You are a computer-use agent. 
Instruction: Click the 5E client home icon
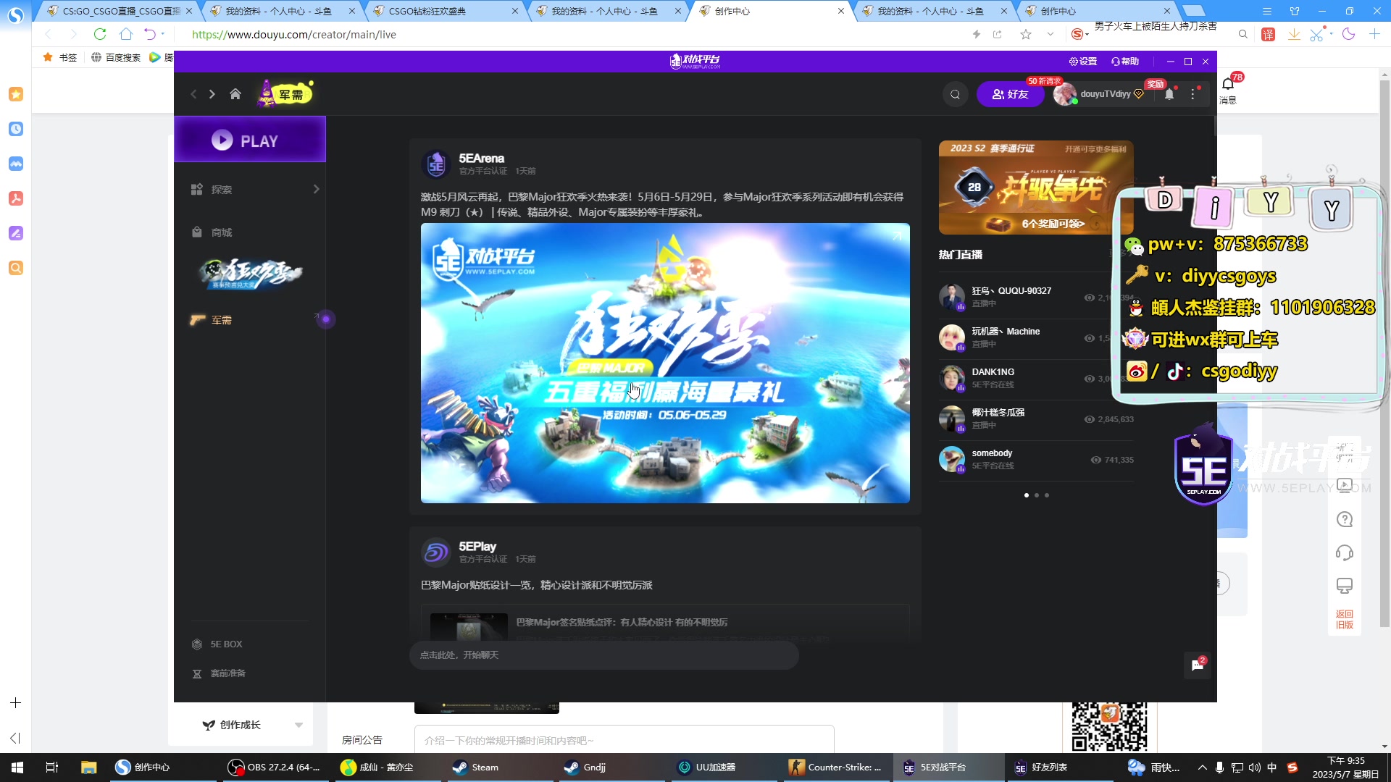[235, 94]
